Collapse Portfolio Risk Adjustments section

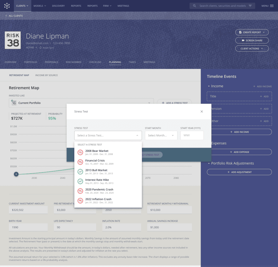pos(209,164)
